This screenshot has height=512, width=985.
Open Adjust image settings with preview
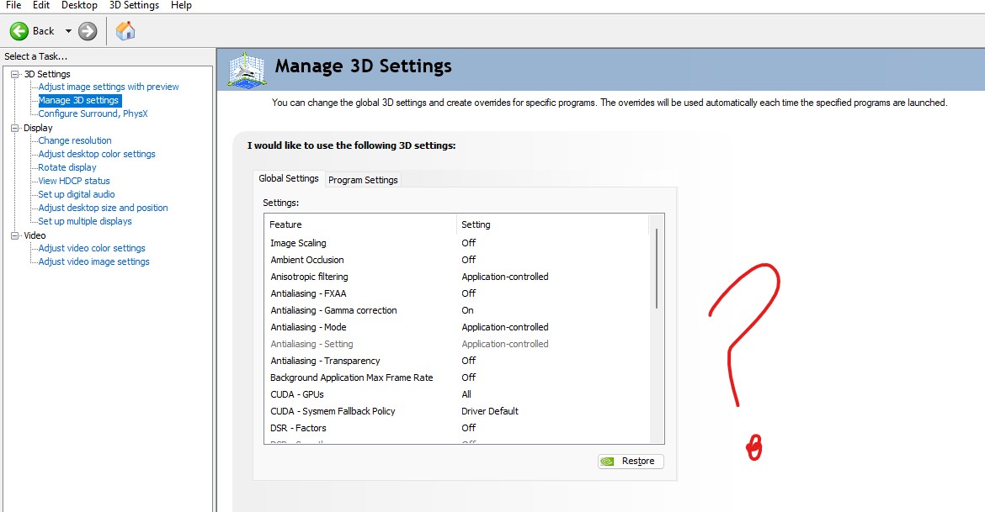(109, 87)
